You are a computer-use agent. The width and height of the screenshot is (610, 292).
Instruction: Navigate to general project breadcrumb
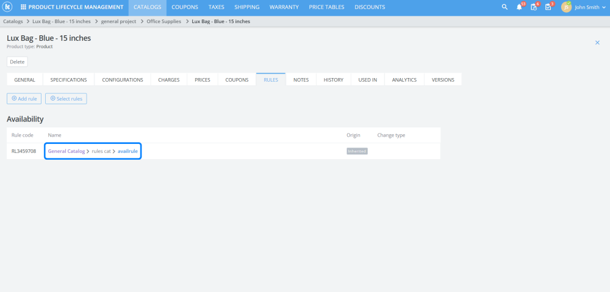119,21
